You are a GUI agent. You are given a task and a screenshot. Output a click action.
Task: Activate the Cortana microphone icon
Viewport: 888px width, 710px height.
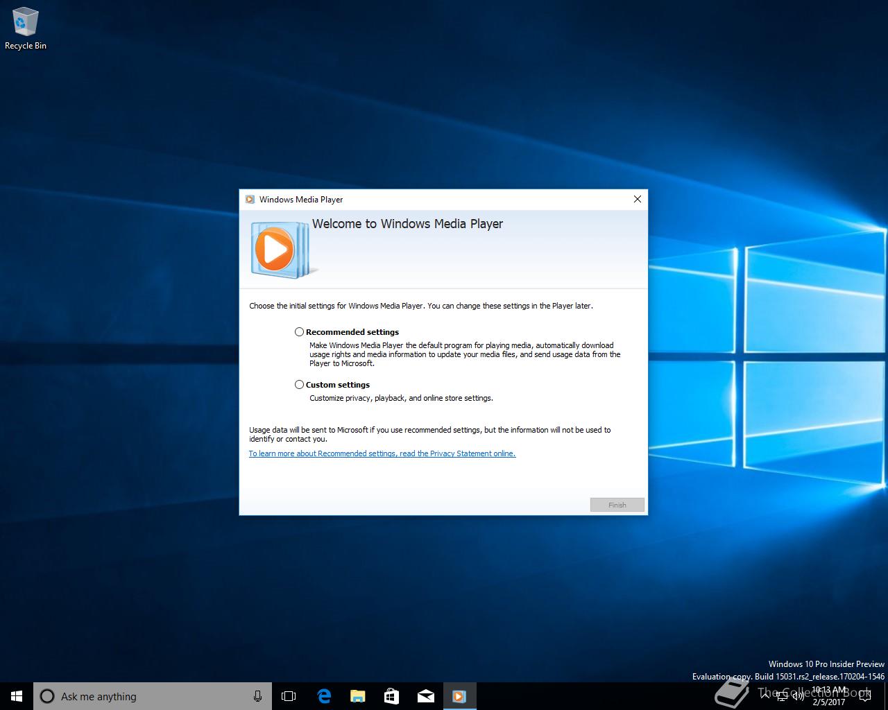pos(257,696)
